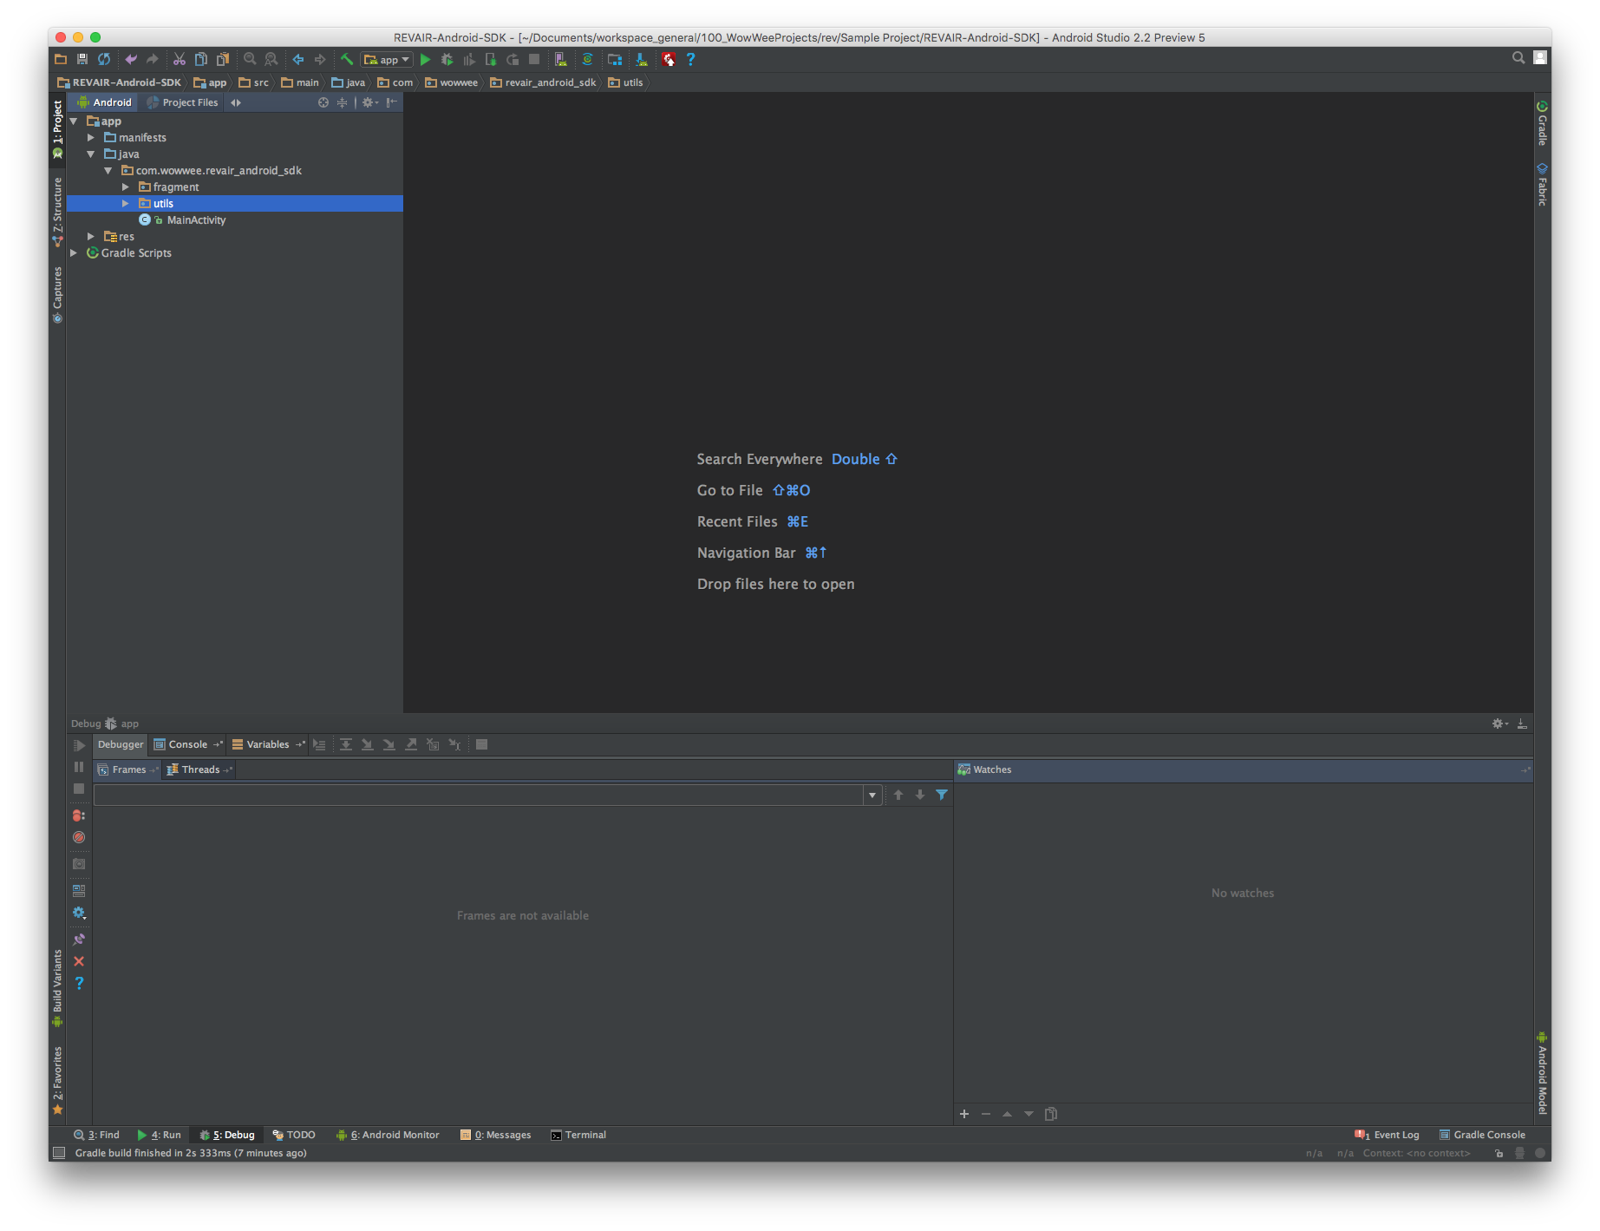The height and width of the screenshot is (1231, 1600).
Task: Open the Event Log
Action: tap(1387, 1135)
